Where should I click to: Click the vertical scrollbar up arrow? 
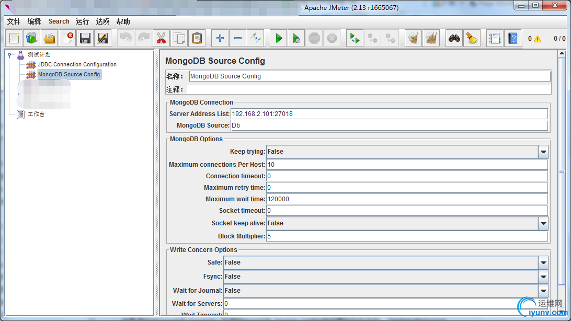[562, 53]
